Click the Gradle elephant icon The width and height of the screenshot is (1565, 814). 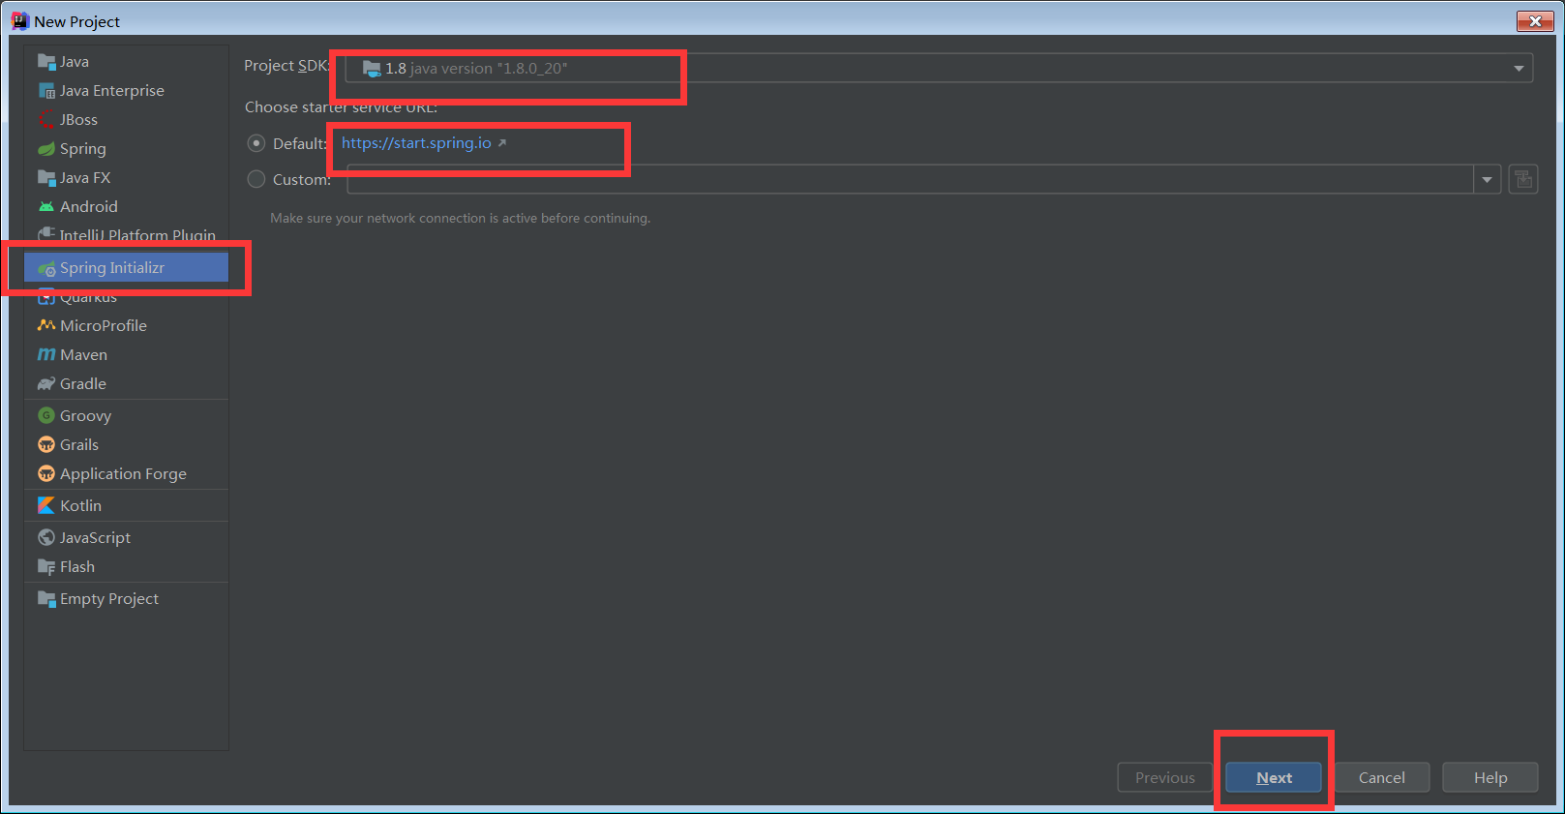46,384
